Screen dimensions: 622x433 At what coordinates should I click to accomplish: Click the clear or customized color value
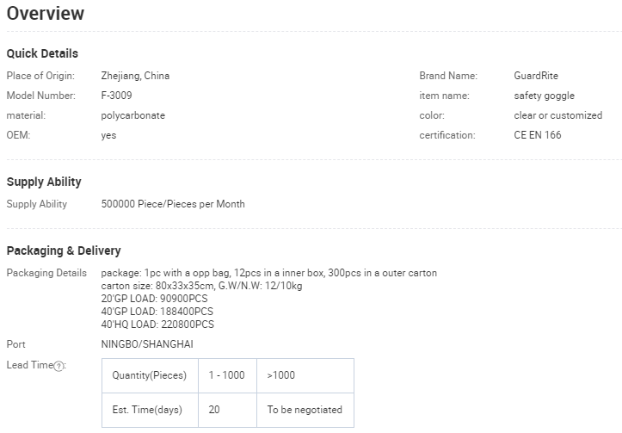[x=557, y=115]
